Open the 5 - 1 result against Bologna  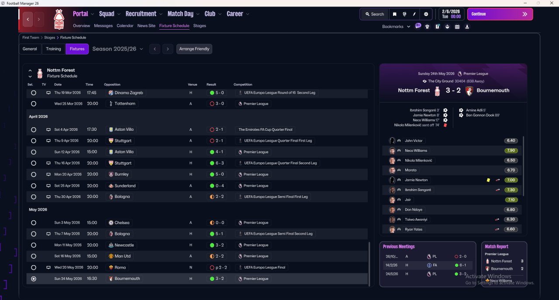click(217, 234)
